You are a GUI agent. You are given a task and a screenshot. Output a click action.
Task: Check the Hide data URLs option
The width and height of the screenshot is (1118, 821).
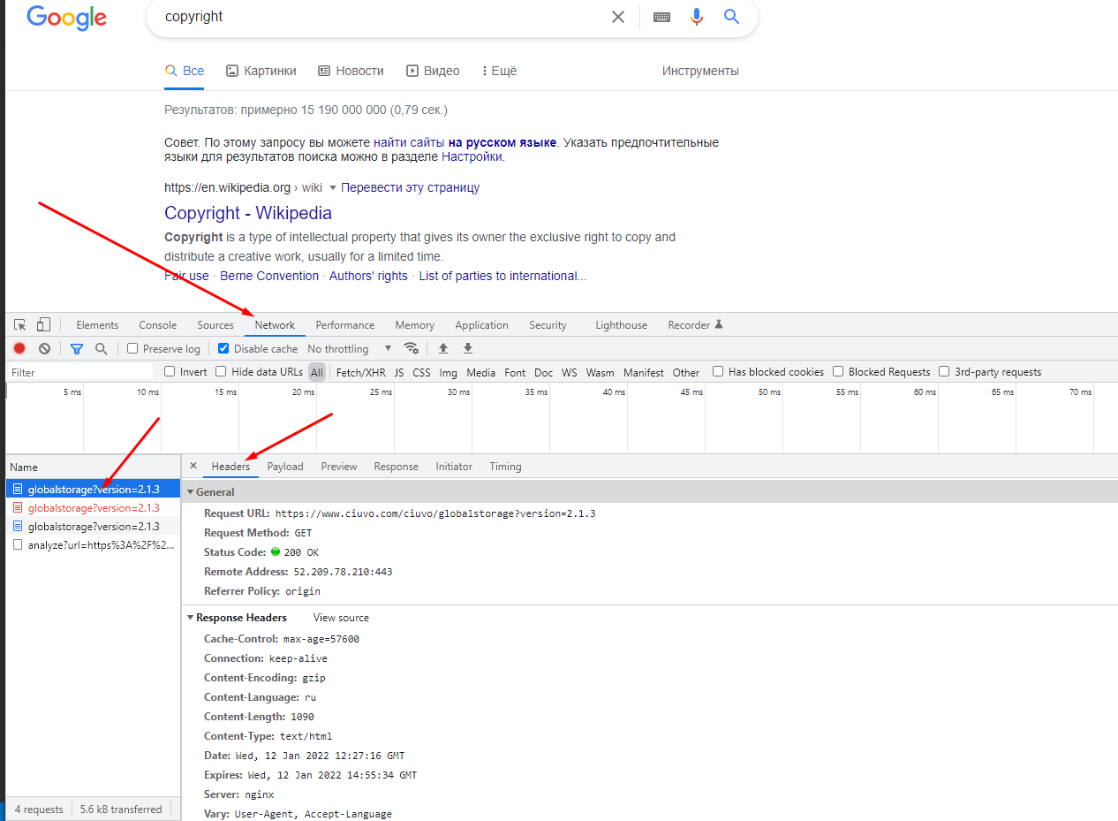click(222, 372)
